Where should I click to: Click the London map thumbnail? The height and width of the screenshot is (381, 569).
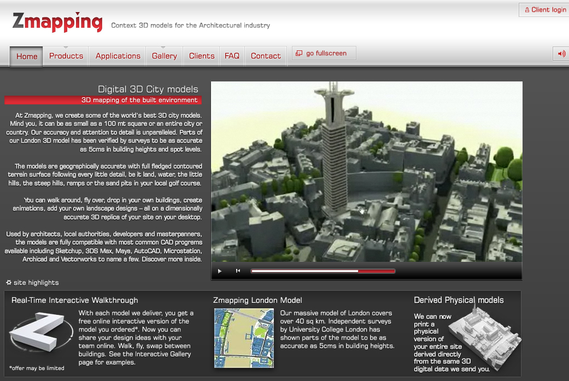coord(244,338)
